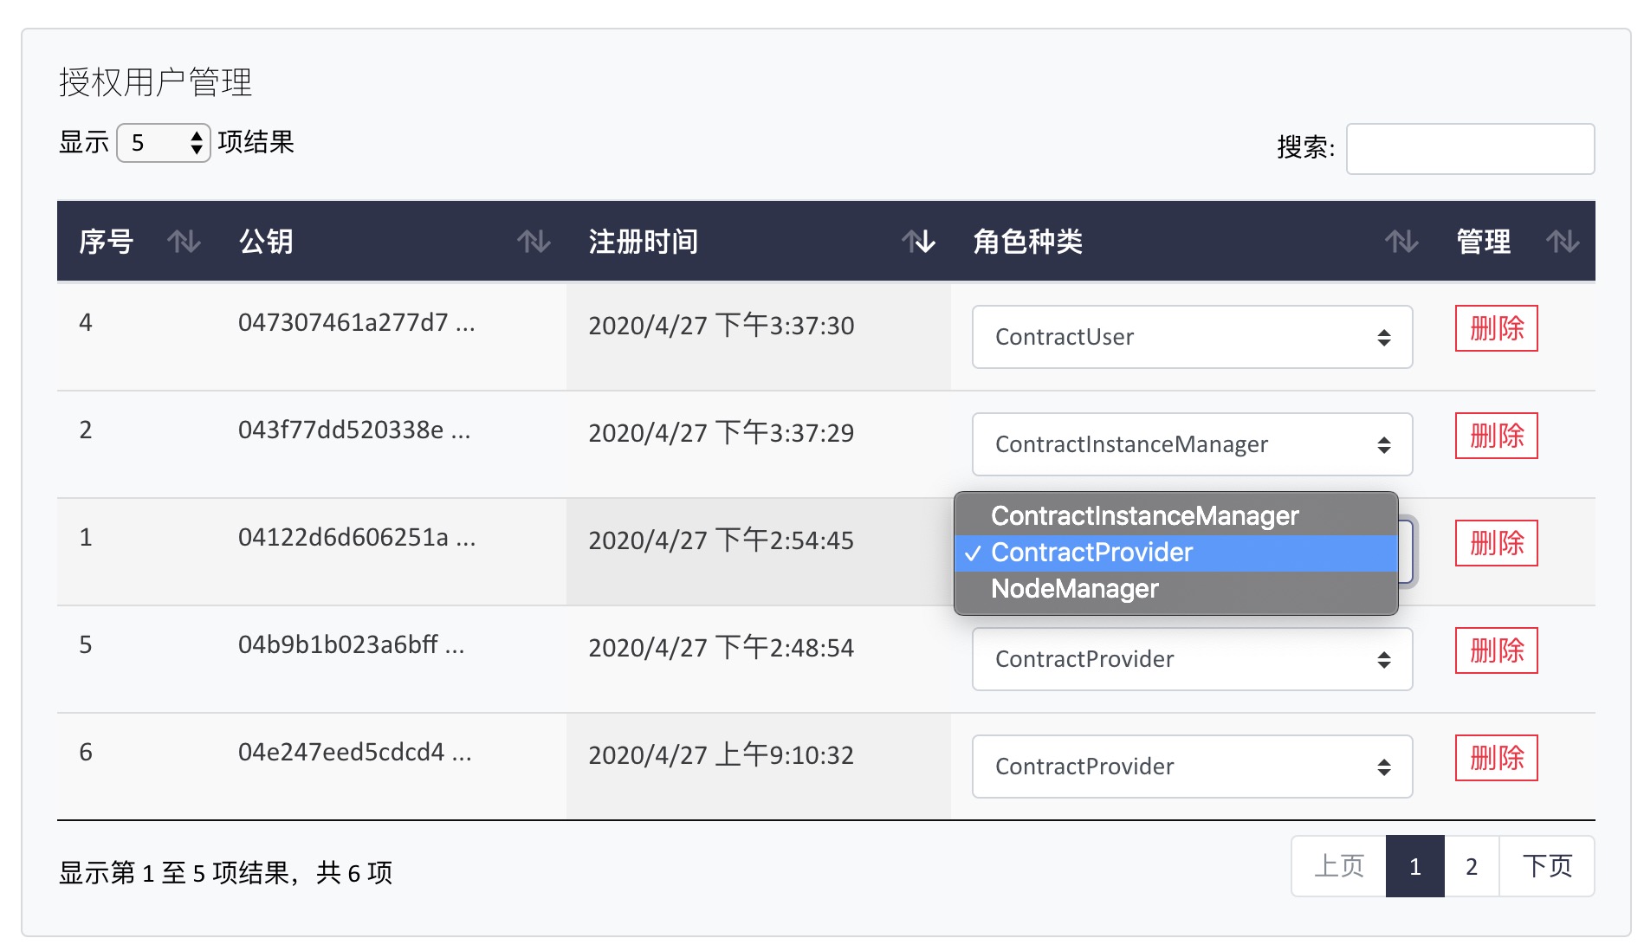1644x951 pixels.
Task: Delete the user registered at 下午2:54:45
Action: pos(1496,543)
